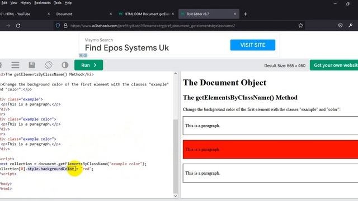Open a new browser tab

coord(246,14)
